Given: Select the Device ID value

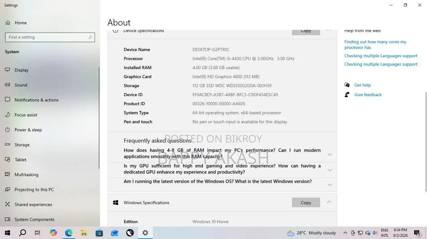Looking at the screenshot, I should 235,94.
